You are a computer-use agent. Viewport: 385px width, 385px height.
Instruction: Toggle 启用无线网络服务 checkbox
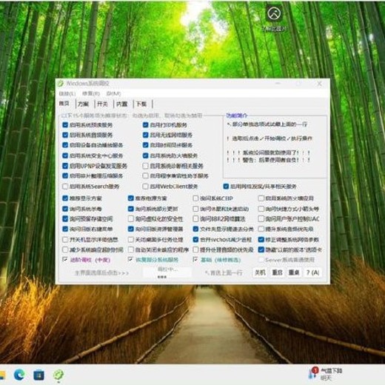click(145, 135)
